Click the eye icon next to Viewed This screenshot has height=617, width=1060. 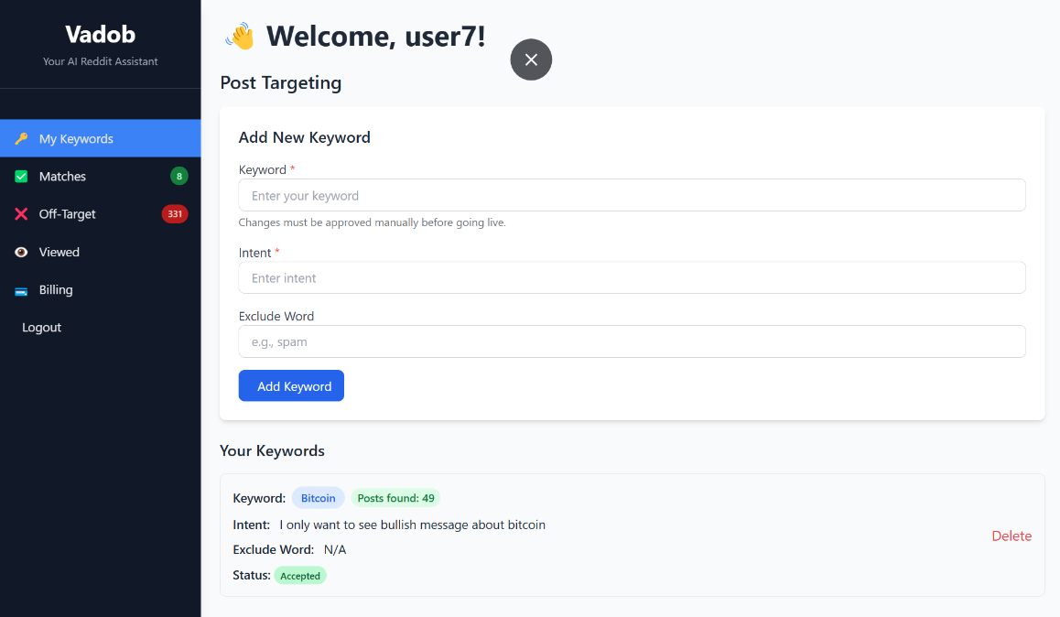(x=21, y=252)
